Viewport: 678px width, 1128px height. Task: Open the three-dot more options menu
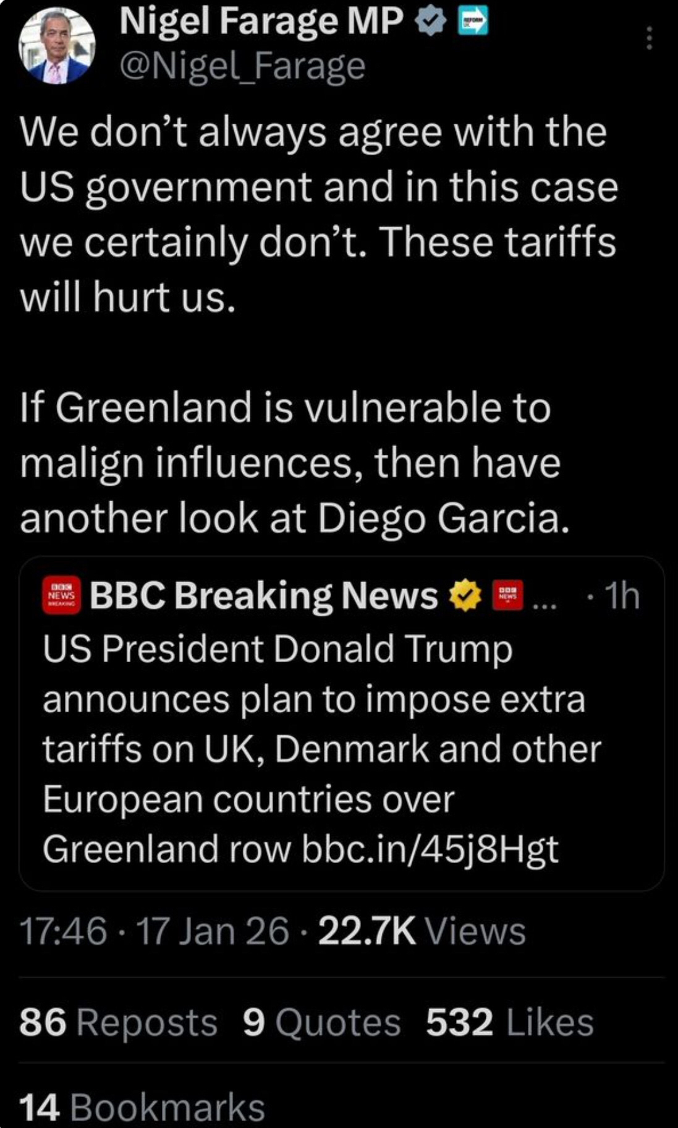pyautogui.click(x=648, y=38)
